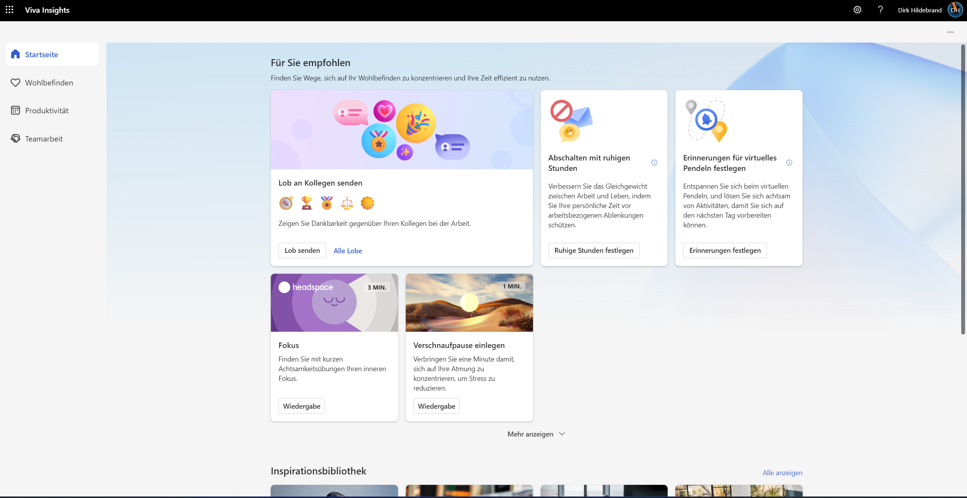The width and height of the screenshot is (967, 498).
Task: Open Produktivität in the sidebar
Action: (x=46, y=111)
